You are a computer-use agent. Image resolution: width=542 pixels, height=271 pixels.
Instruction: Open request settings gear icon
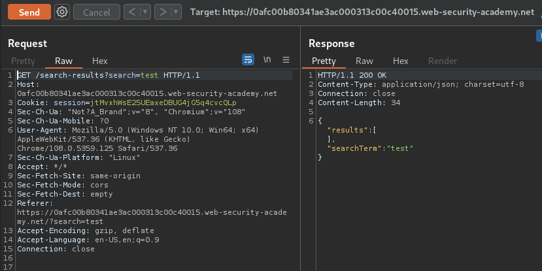point(62,12)
